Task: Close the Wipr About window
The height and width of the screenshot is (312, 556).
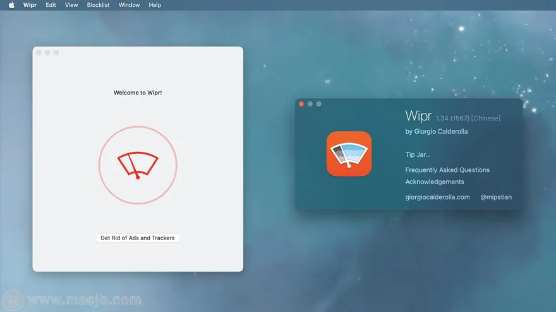Action: (301, 104)
